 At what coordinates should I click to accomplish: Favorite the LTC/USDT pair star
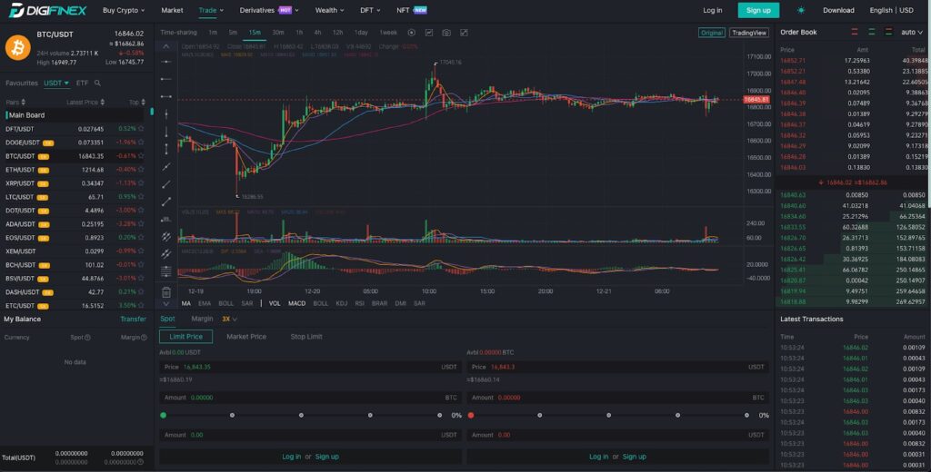pyautogui.click(x=141, y=197)
